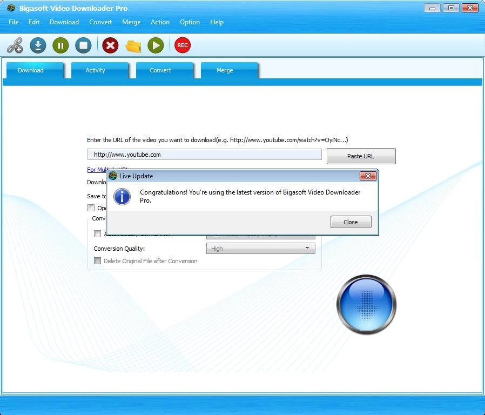Open the output folder icon
The image size is (485, 415).
click(133, 46)
